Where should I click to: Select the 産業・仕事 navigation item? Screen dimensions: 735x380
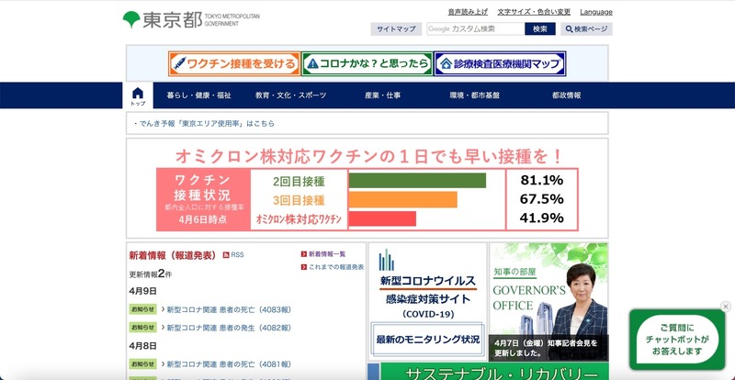coord(382,95)
